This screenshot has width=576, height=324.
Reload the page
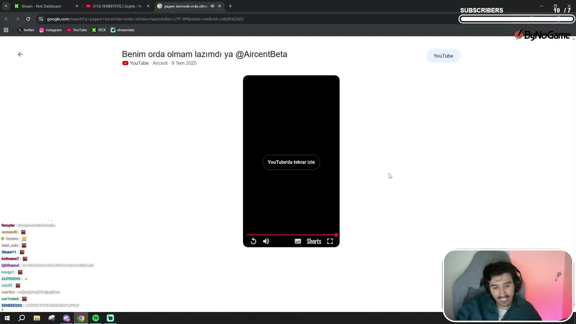(x=28, y=19)
